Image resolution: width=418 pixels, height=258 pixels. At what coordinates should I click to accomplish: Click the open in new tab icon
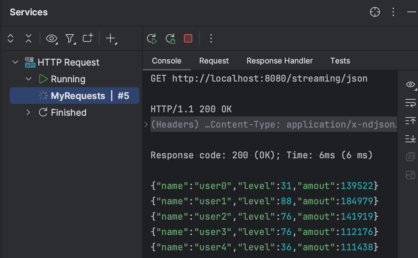pos(87,38)
